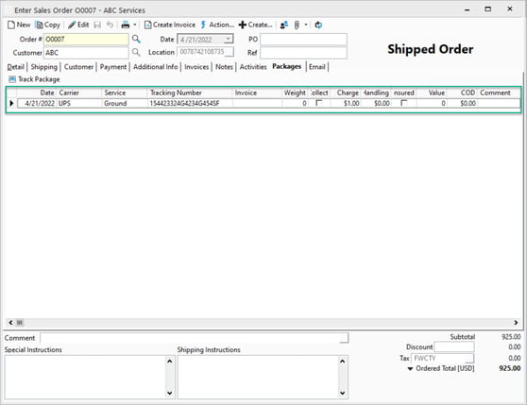Screen dimensions: 527x405
Task: Switch to the Shipping tab
Action: tap(44, 67)
